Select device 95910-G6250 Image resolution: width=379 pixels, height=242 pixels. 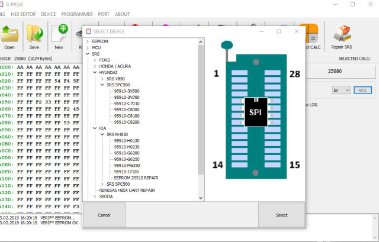point(127,159)
